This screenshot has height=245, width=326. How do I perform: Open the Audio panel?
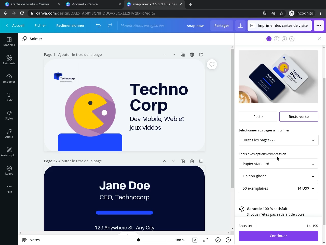[9, 133]
